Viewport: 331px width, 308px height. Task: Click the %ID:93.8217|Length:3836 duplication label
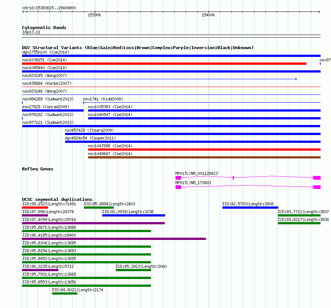point(303,219)
